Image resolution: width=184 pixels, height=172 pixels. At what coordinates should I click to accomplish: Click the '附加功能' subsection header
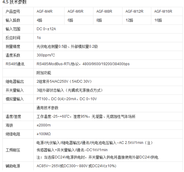pos(44,73)
